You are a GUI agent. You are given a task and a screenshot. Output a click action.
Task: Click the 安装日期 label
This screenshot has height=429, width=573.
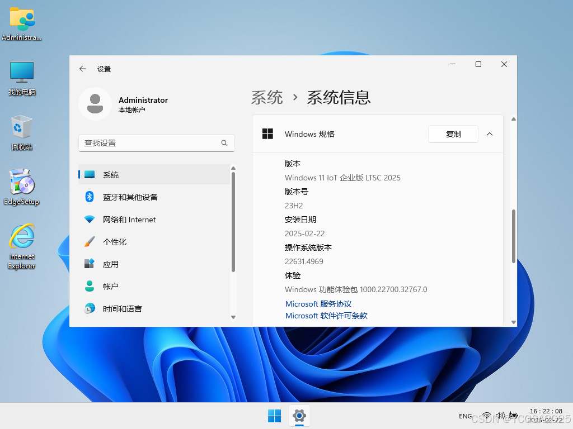click(300, 220)
